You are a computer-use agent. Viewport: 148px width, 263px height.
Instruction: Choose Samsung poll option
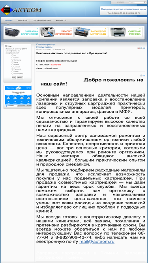(x=12, y=60)
